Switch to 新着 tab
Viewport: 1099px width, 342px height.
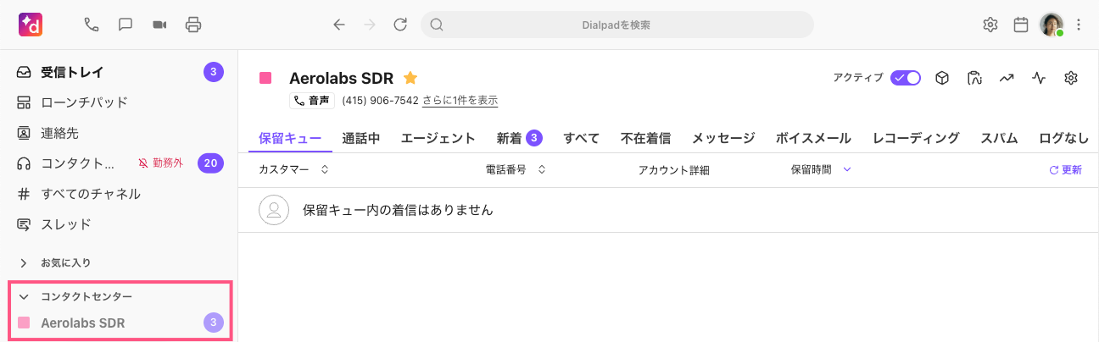(519, 138)
